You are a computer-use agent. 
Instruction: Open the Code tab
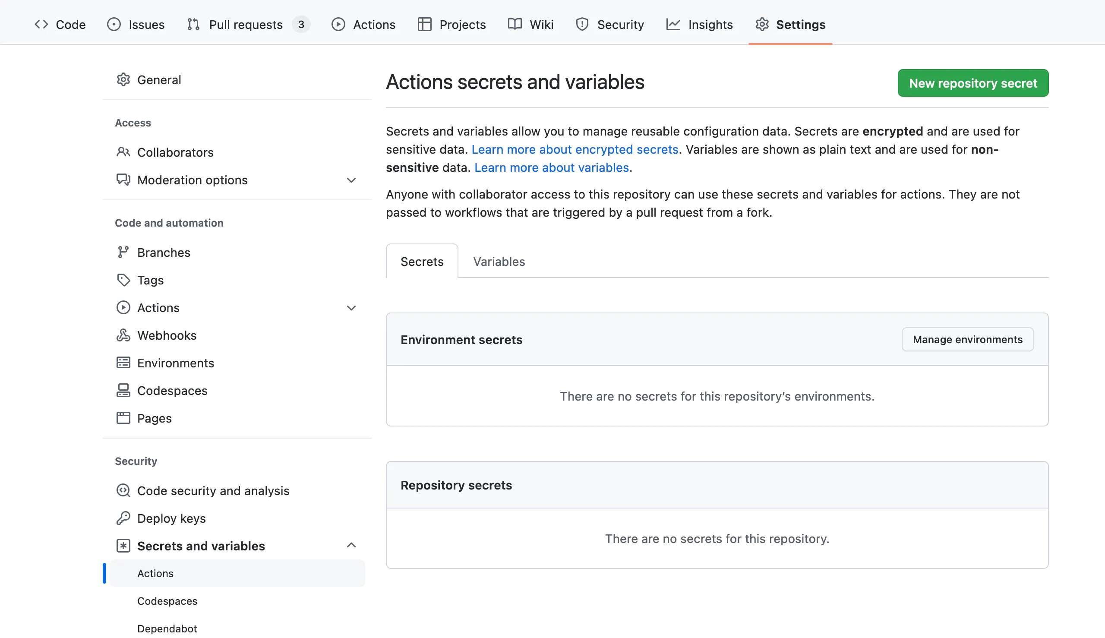[60, 25]
